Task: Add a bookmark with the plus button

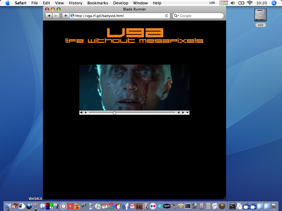Action: tap(66, 16)
